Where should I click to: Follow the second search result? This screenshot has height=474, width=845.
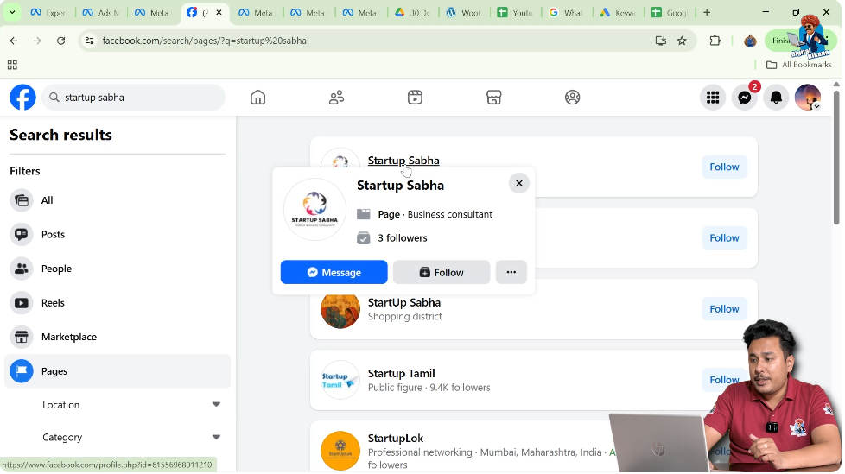coord(724,238)
